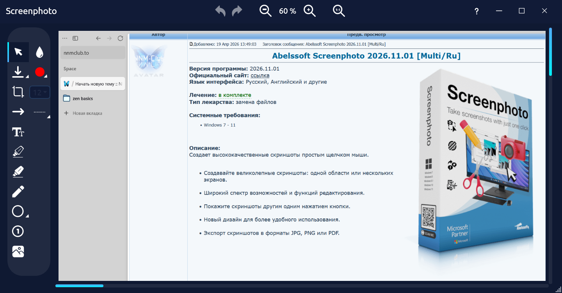562x293 pixels.
Task: Select the filled highlighter marker tool
Action: pos(18,172)
